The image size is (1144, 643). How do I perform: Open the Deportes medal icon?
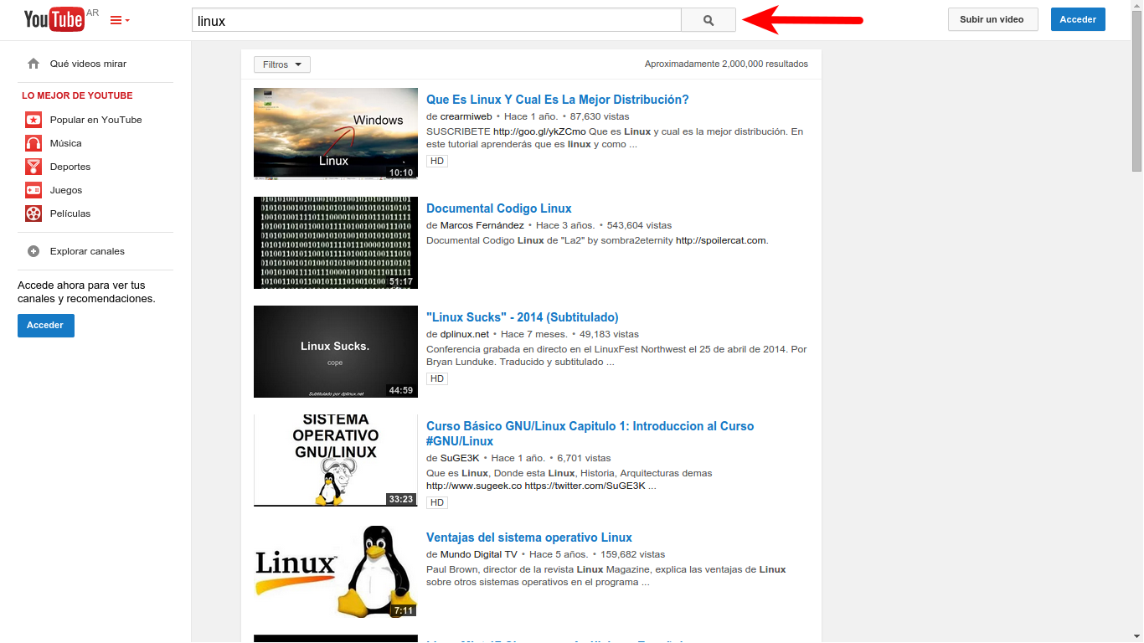coord(33,167)
